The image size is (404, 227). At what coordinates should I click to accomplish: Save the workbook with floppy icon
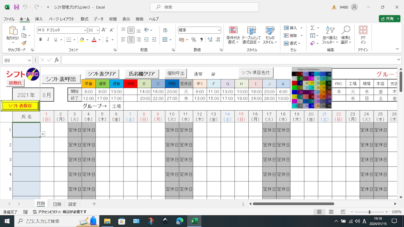[x=16, y=7]
